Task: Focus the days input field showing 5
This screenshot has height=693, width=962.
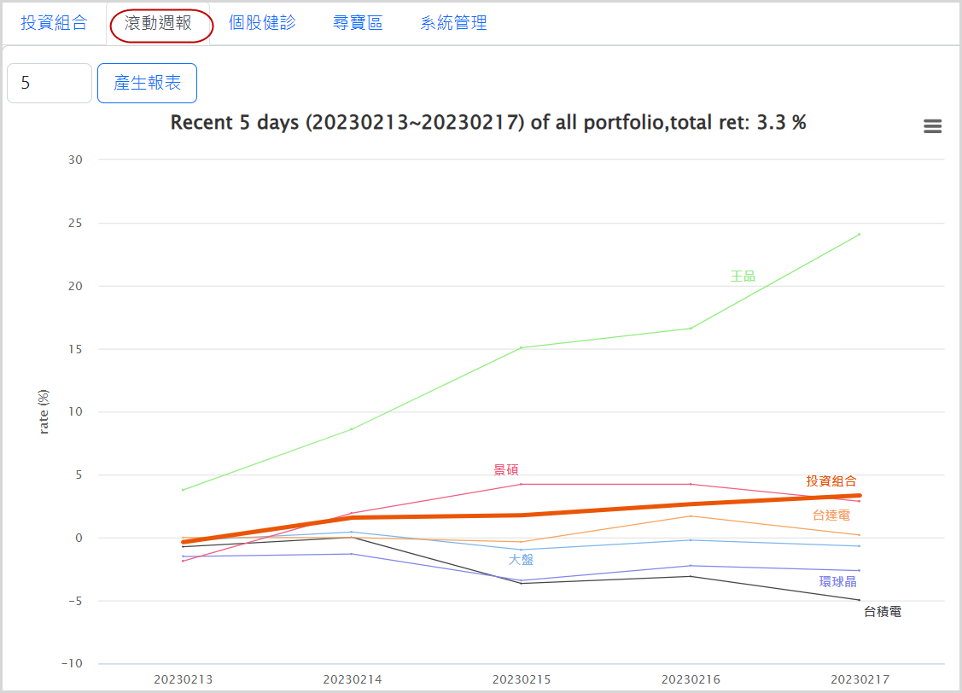Action: [x=49, y=83]
